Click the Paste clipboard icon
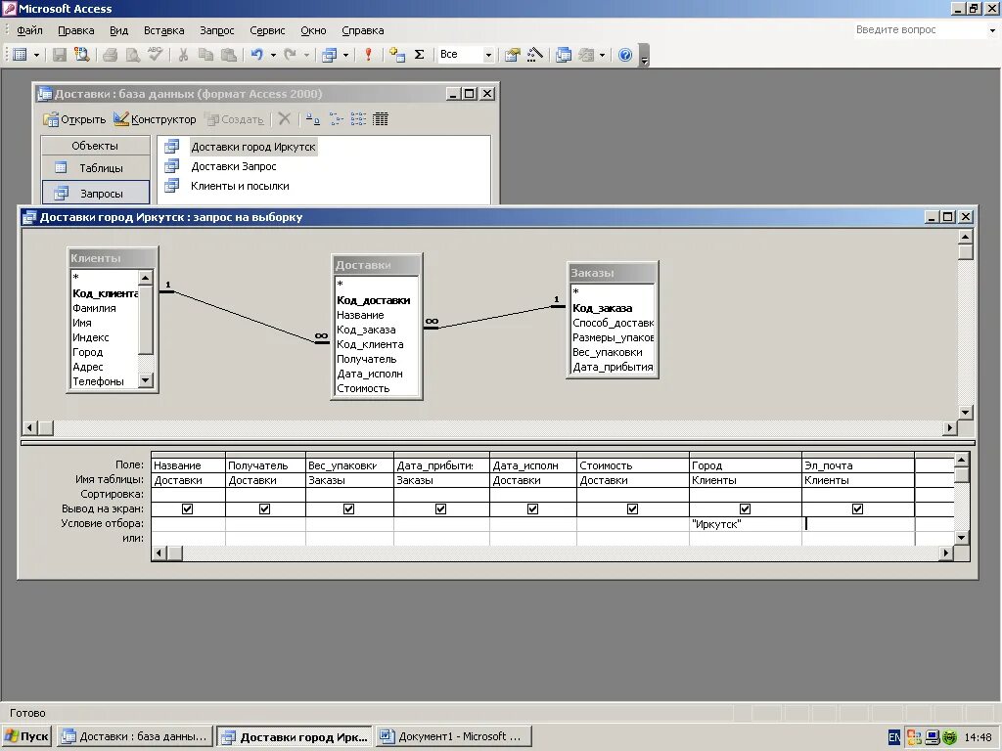This screenshot has height=751, width=1002. coord(228,55)
